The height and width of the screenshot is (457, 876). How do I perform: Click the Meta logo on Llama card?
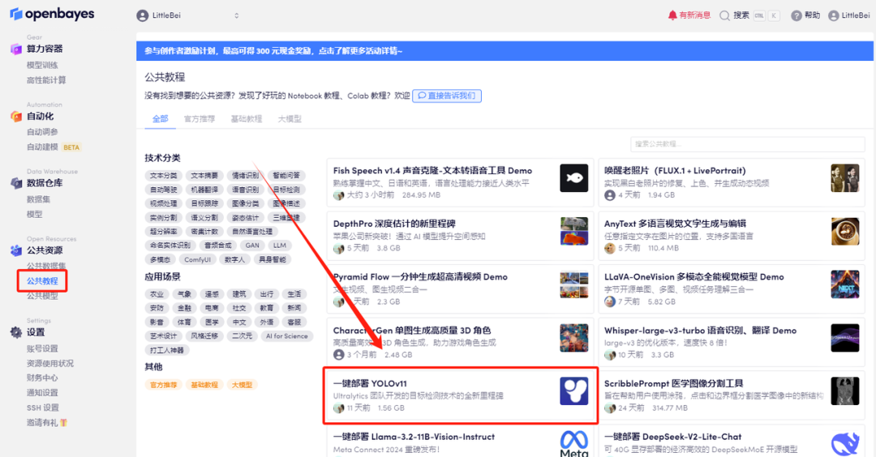pyautogui.click(x=573, y=443)
